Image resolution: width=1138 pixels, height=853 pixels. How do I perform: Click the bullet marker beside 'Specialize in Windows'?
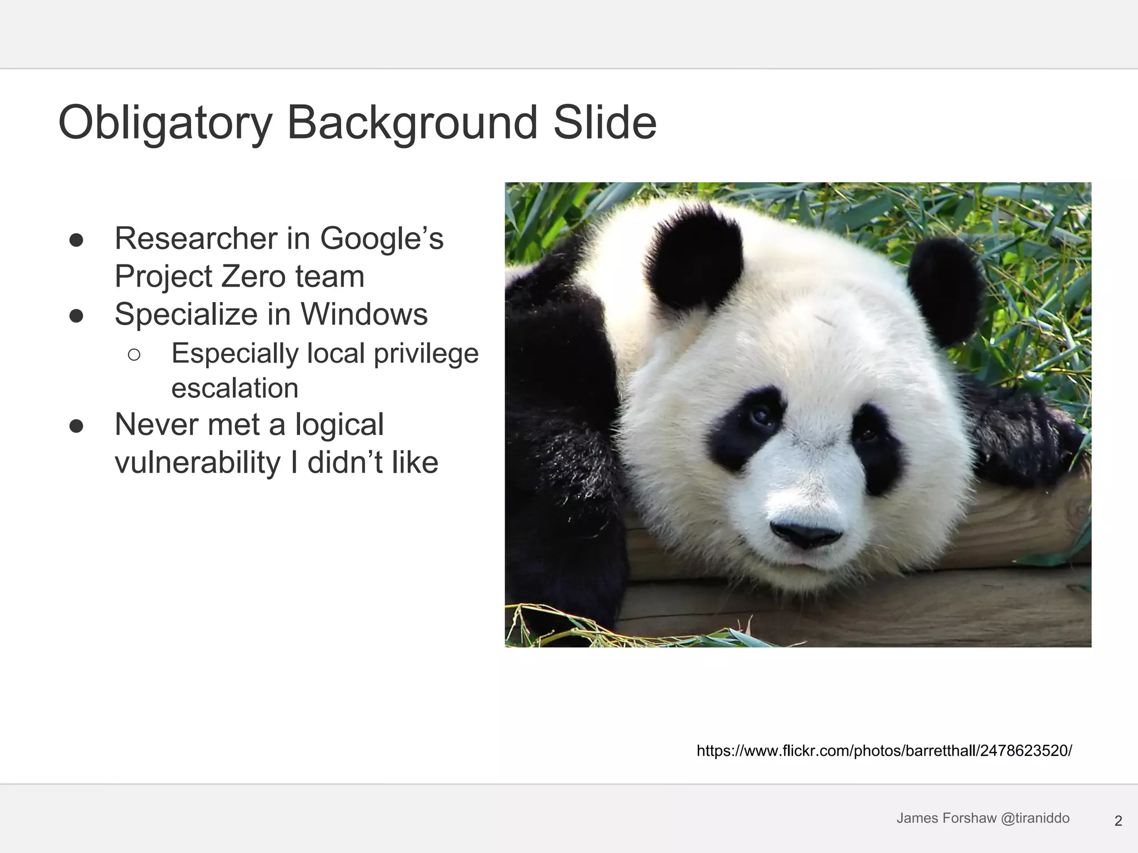click(76, 315)
